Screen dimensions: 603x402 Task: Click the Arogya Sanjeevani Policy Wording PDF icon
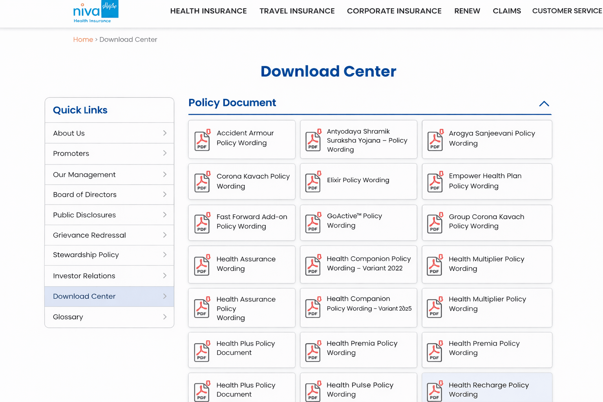click(x=435, y=139)
